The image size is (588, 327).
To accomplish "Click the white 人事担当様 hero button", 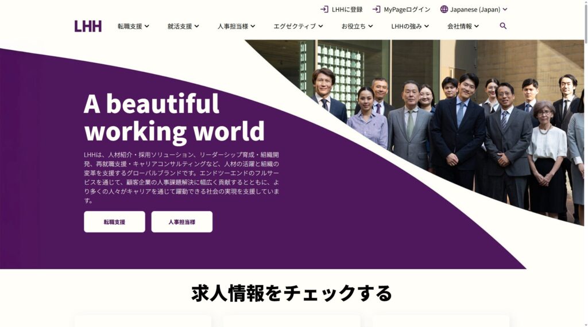I will (x=182, y=222).
